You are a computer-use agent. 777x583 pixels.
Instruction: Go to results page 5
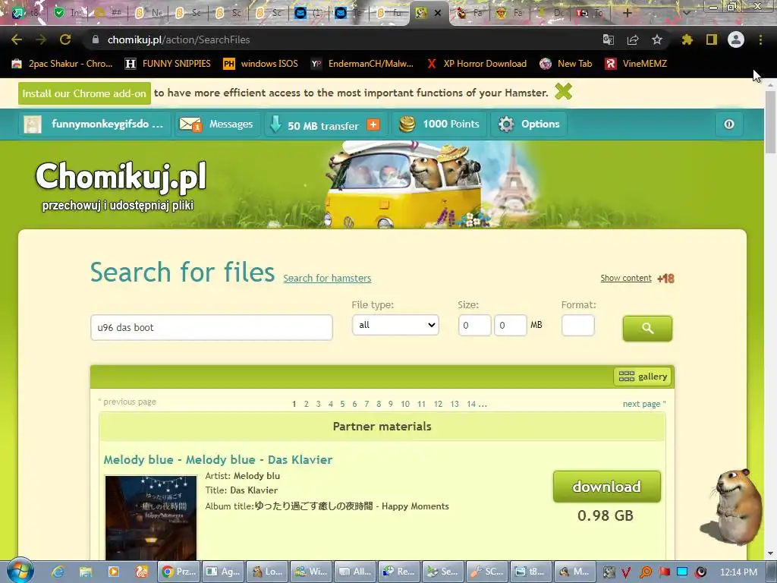342,404
